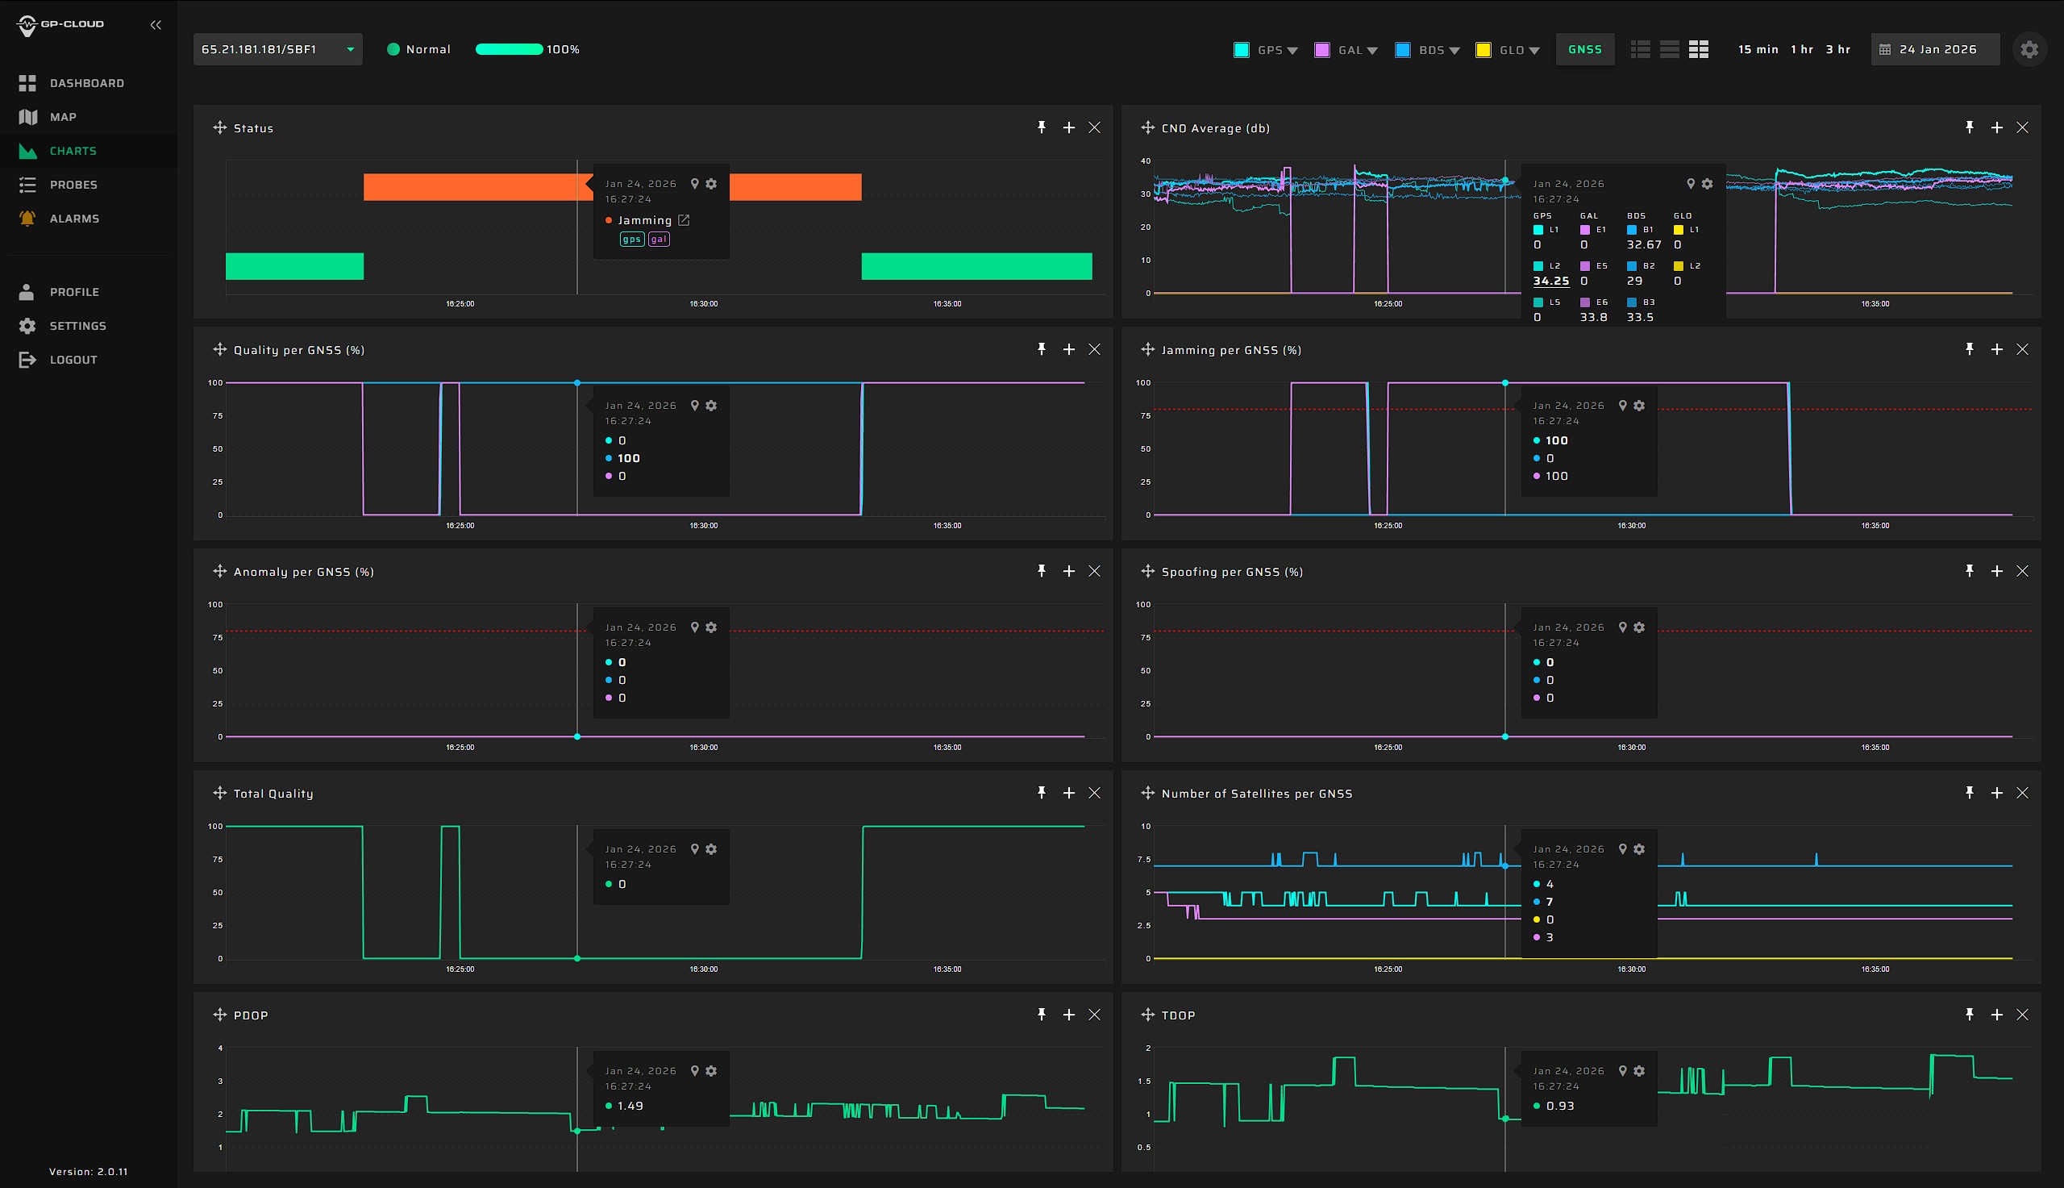Open the Alarms section
The height and width of the screenshot is (1188, 2064).
click(88, 219)
